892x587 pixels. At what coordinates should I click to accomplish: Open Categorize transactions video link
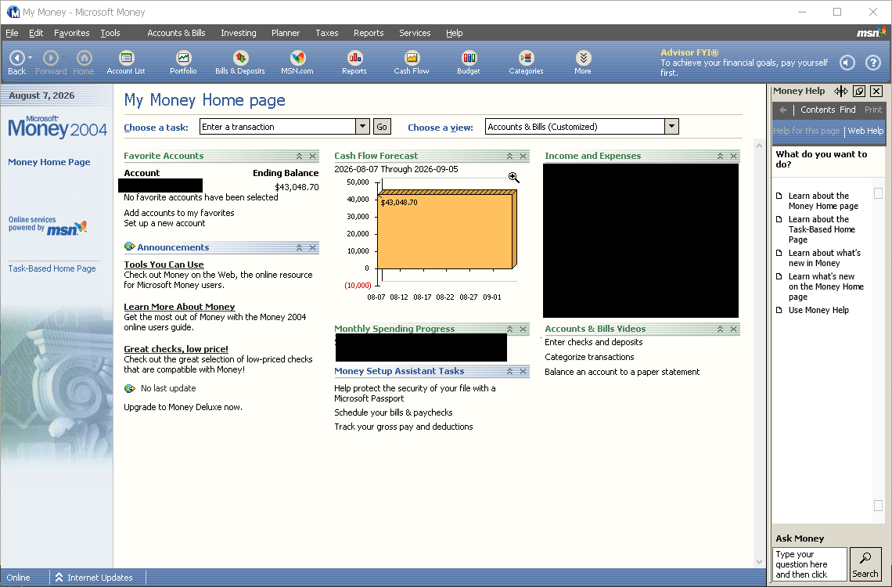589,357
